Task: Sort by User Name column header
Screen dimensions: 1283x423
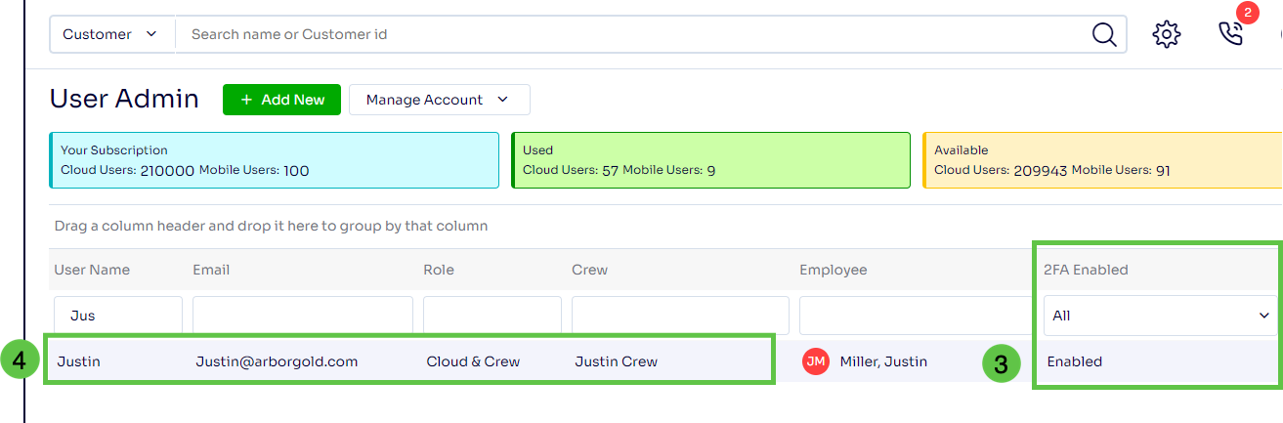Action: click(x=92, y=270)
